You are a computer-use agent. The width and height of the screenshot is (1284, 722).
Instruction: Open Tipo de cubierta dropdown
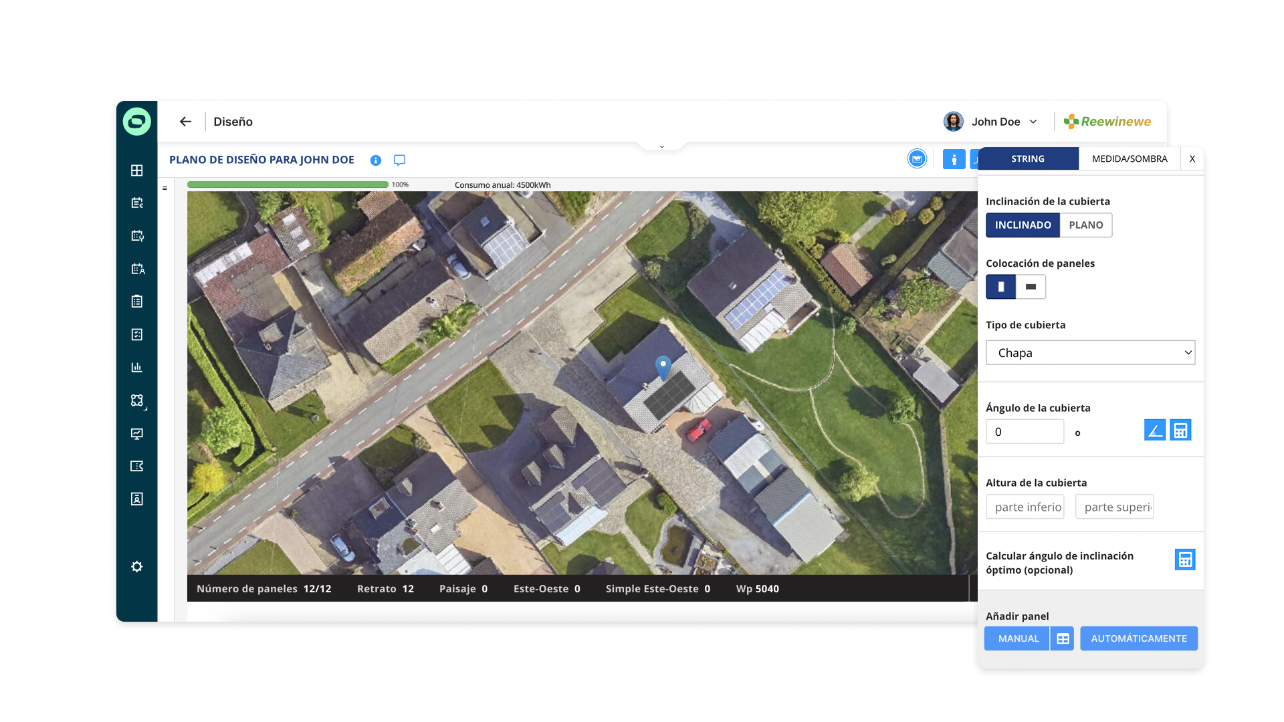(x=1090, y=353)
